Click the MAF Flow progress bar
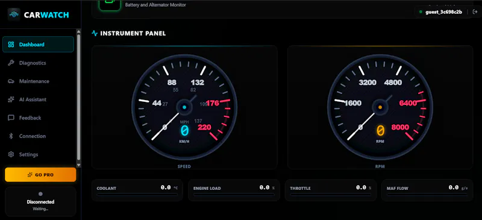The width and height of the screenshot is (482, 220). pos(427,195)
